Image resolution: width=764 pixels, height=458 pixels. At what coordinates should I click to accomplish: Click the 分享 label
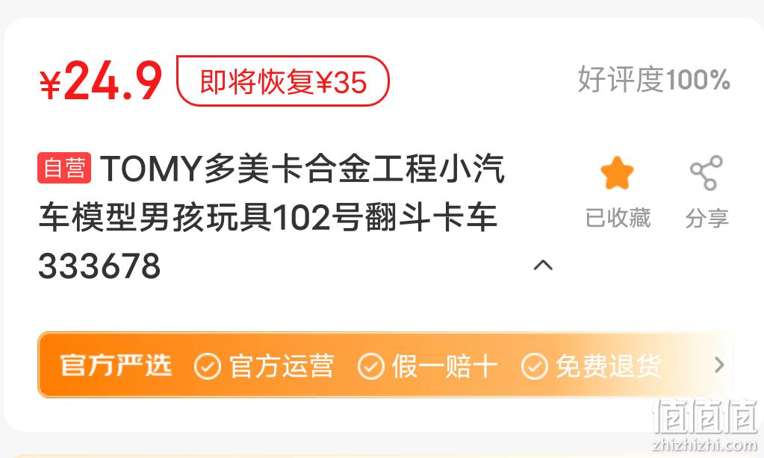point(707,218)
